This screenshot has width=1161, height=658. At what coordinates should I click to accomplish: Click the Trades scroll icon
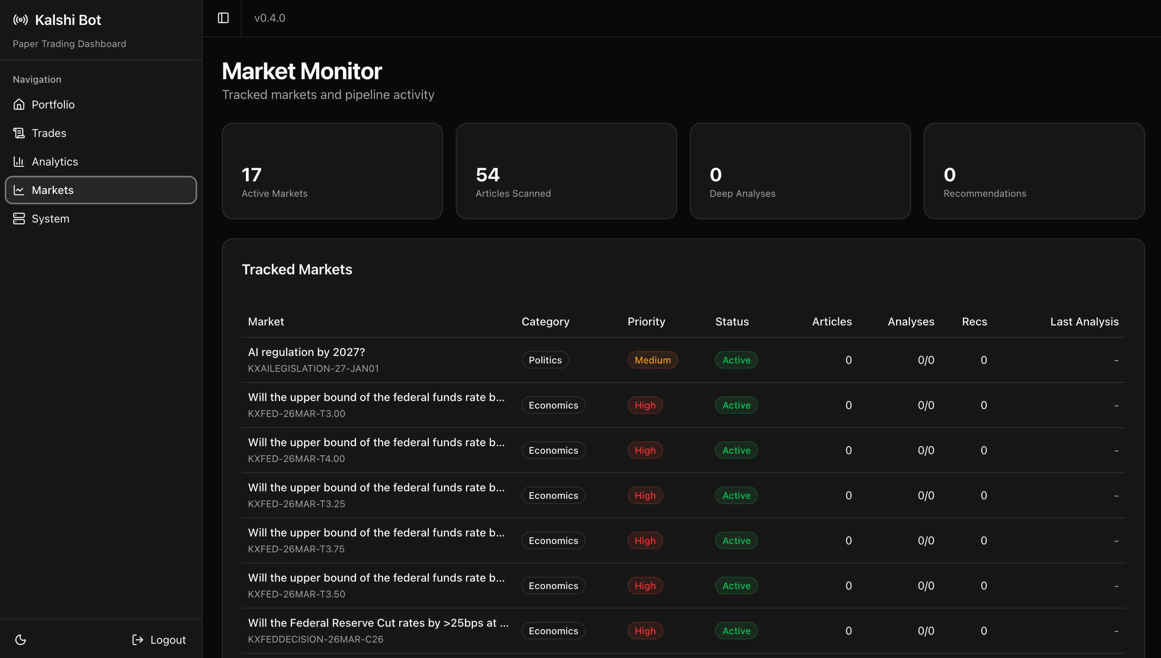tap(19, 133)
